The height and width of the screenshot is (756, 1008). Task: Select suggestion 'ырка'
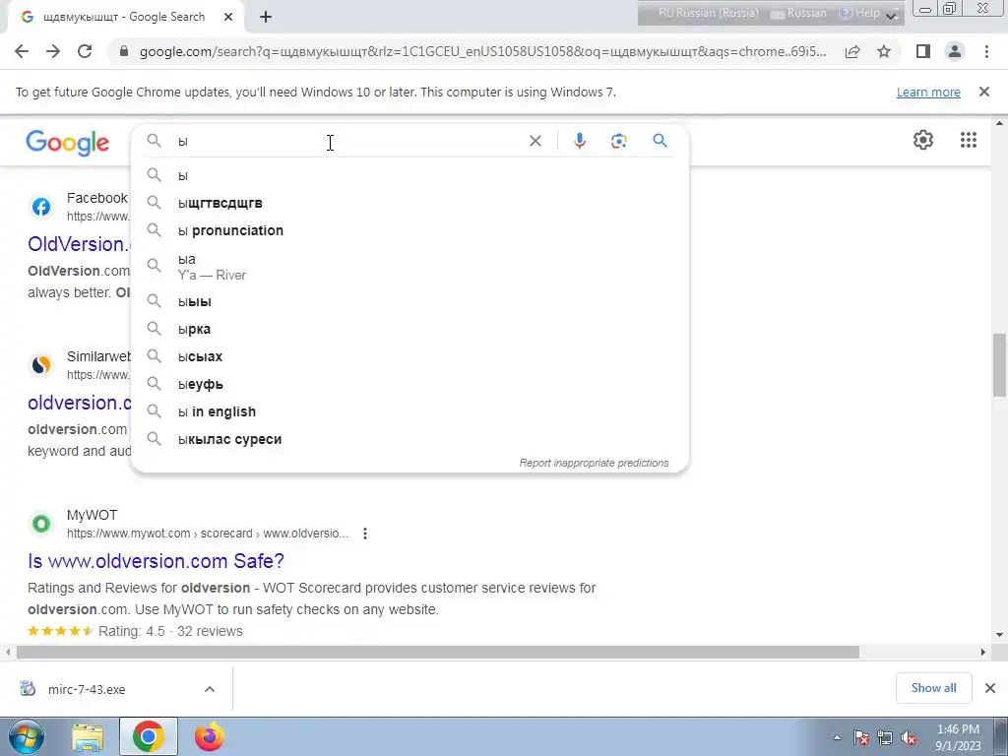409,329
